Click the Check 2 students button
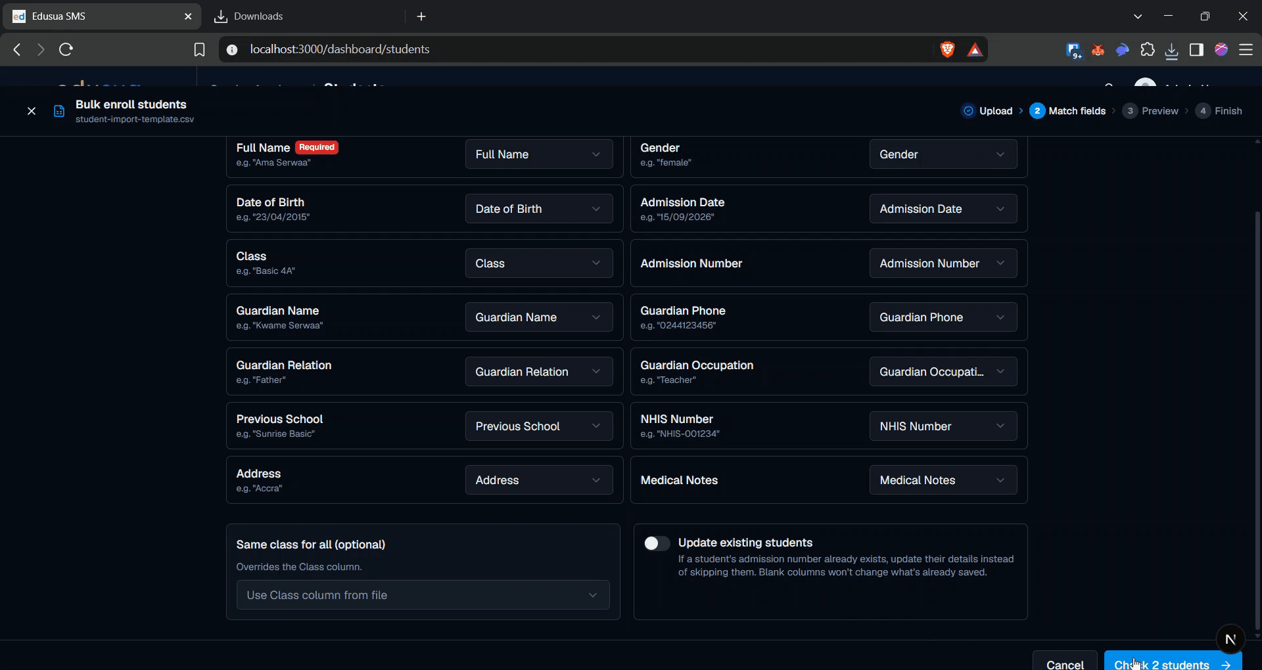This screenshot has height=670, width=1262. coord(1173,662)
